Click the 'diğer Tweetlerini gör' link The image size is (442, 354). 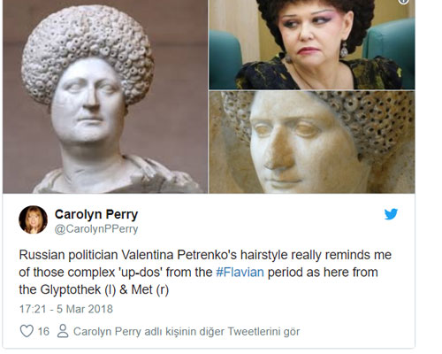click(x=249, y=331)
